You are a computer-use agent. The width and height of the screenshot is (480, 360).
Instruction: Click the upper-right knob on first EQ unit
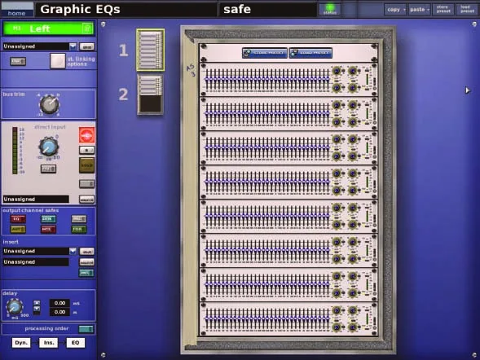click(x=353, y=71)
